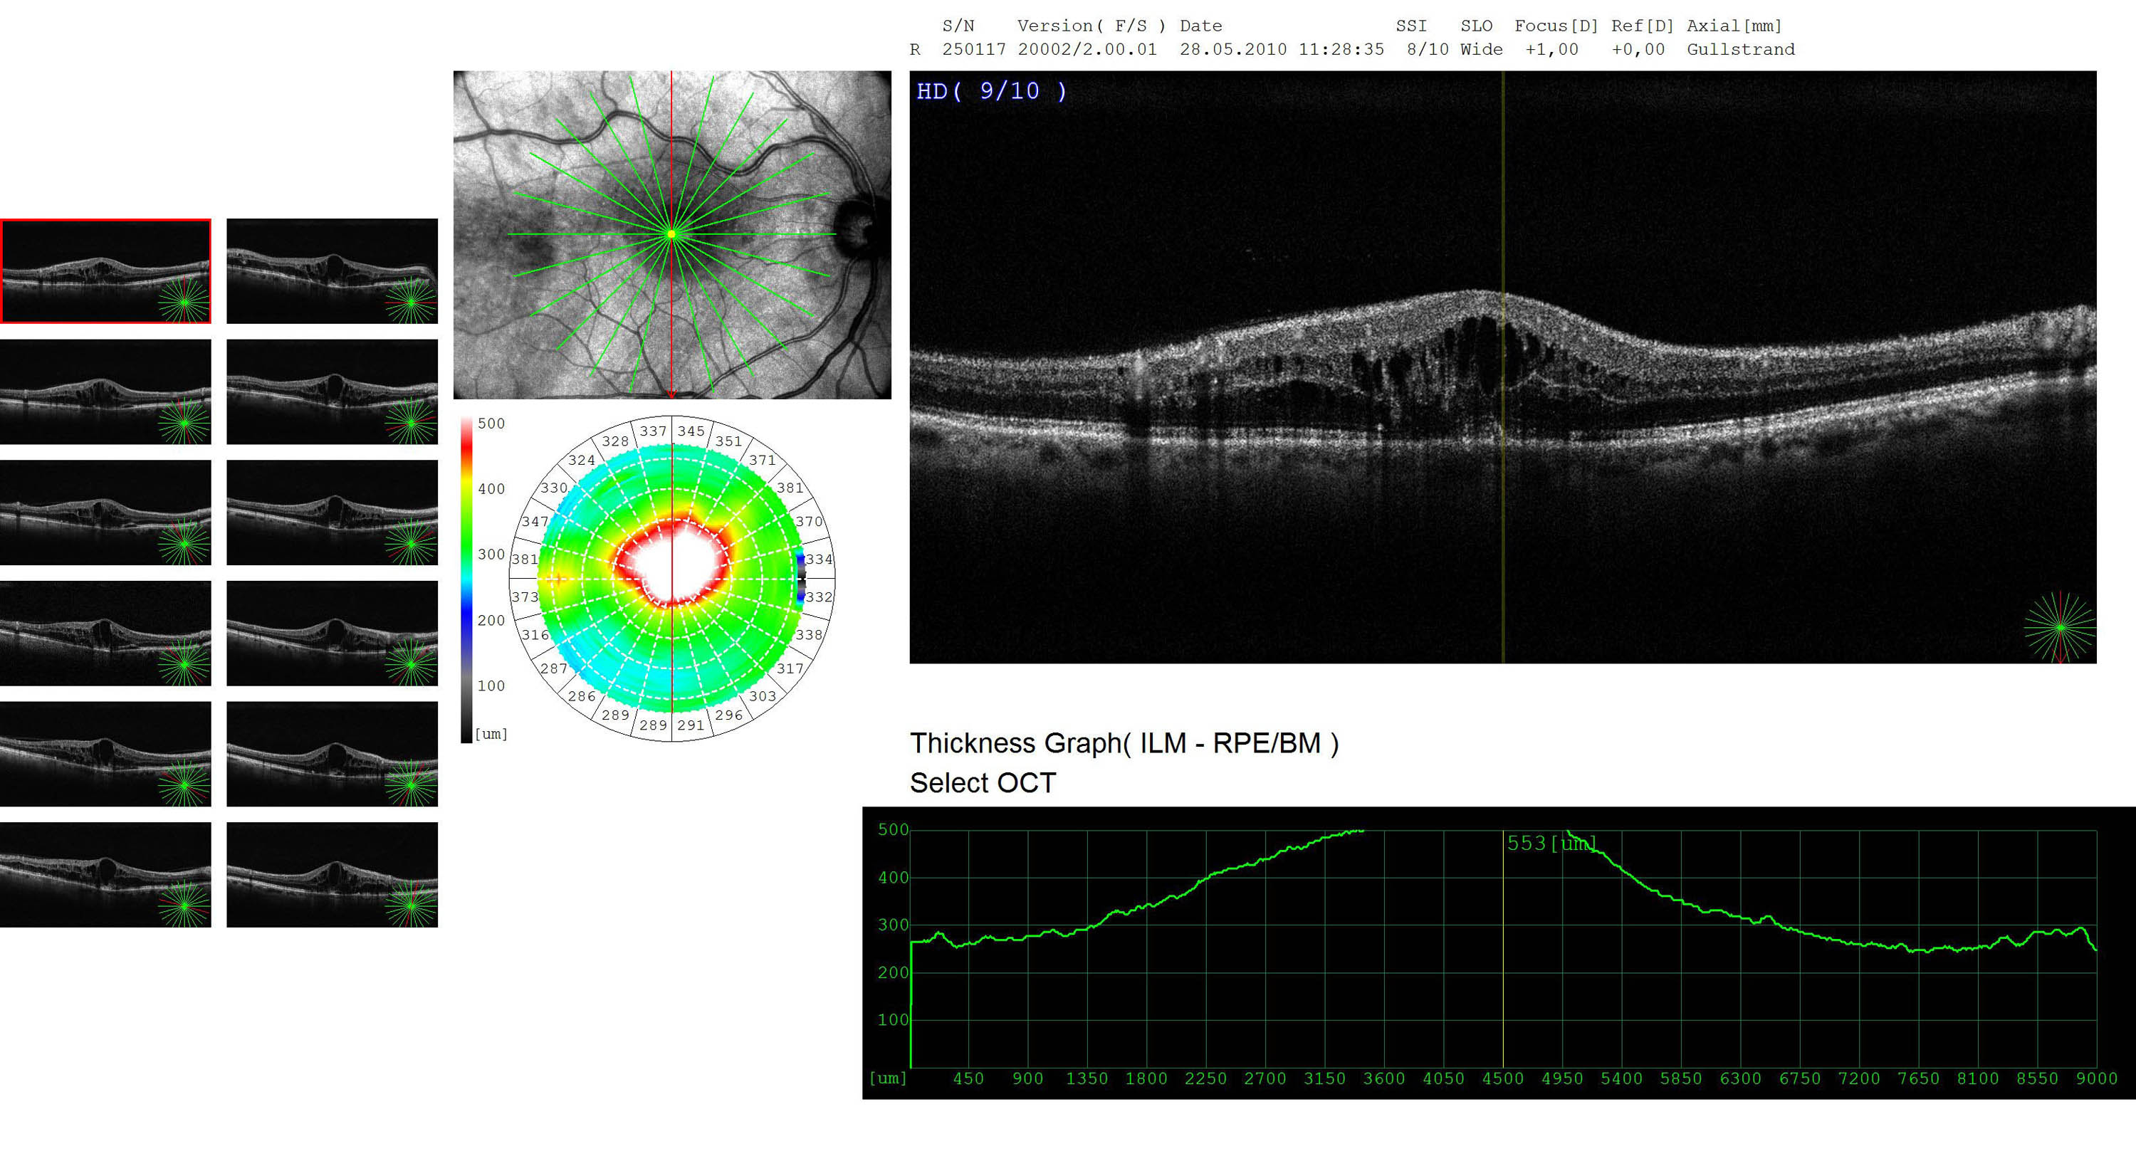
Task: Click the sector value 337 on the thickness map
Action: (653, 431)
